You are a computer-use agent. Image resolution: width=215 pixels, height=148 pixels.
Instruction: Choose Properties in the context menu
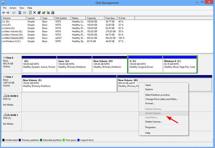click(x=164, y=127)
